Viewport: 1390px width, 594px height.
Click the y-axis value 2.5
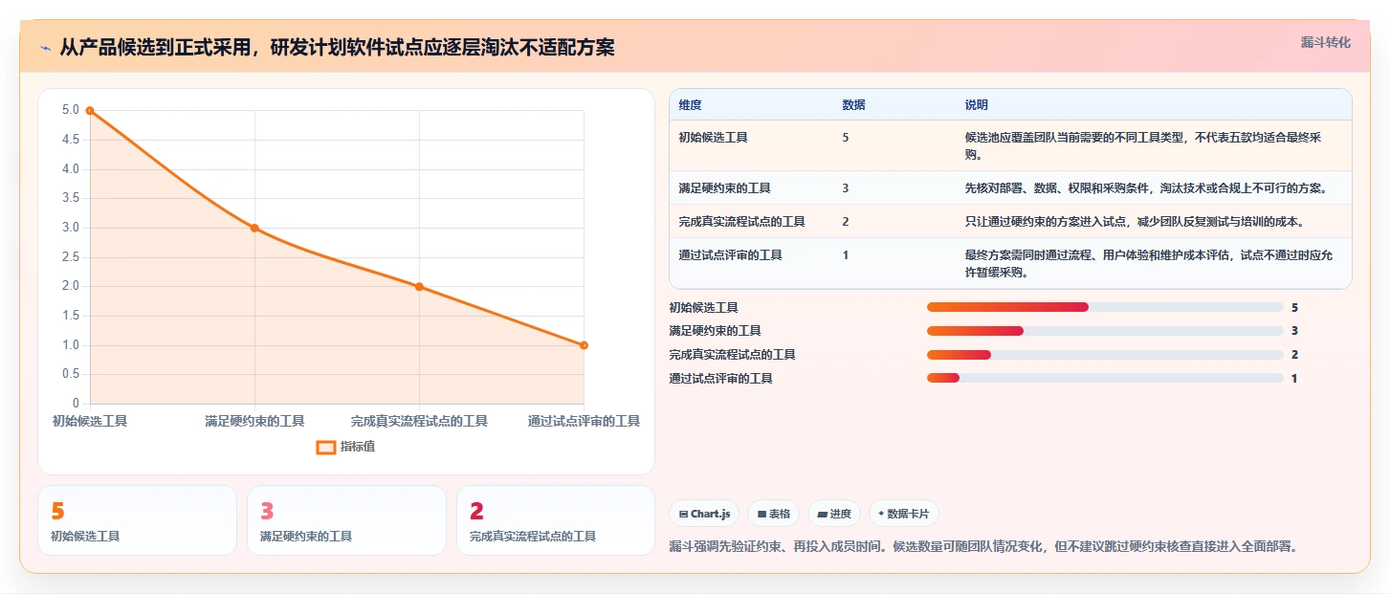pyautogui.click(x=71, y=257)
